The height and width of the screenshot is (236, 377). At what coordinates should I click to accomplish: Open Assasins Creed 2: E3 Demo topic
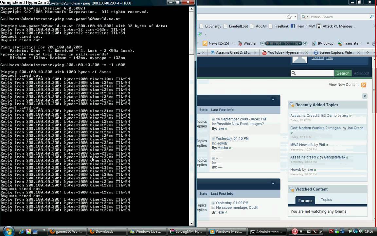(x=313, y=116)
